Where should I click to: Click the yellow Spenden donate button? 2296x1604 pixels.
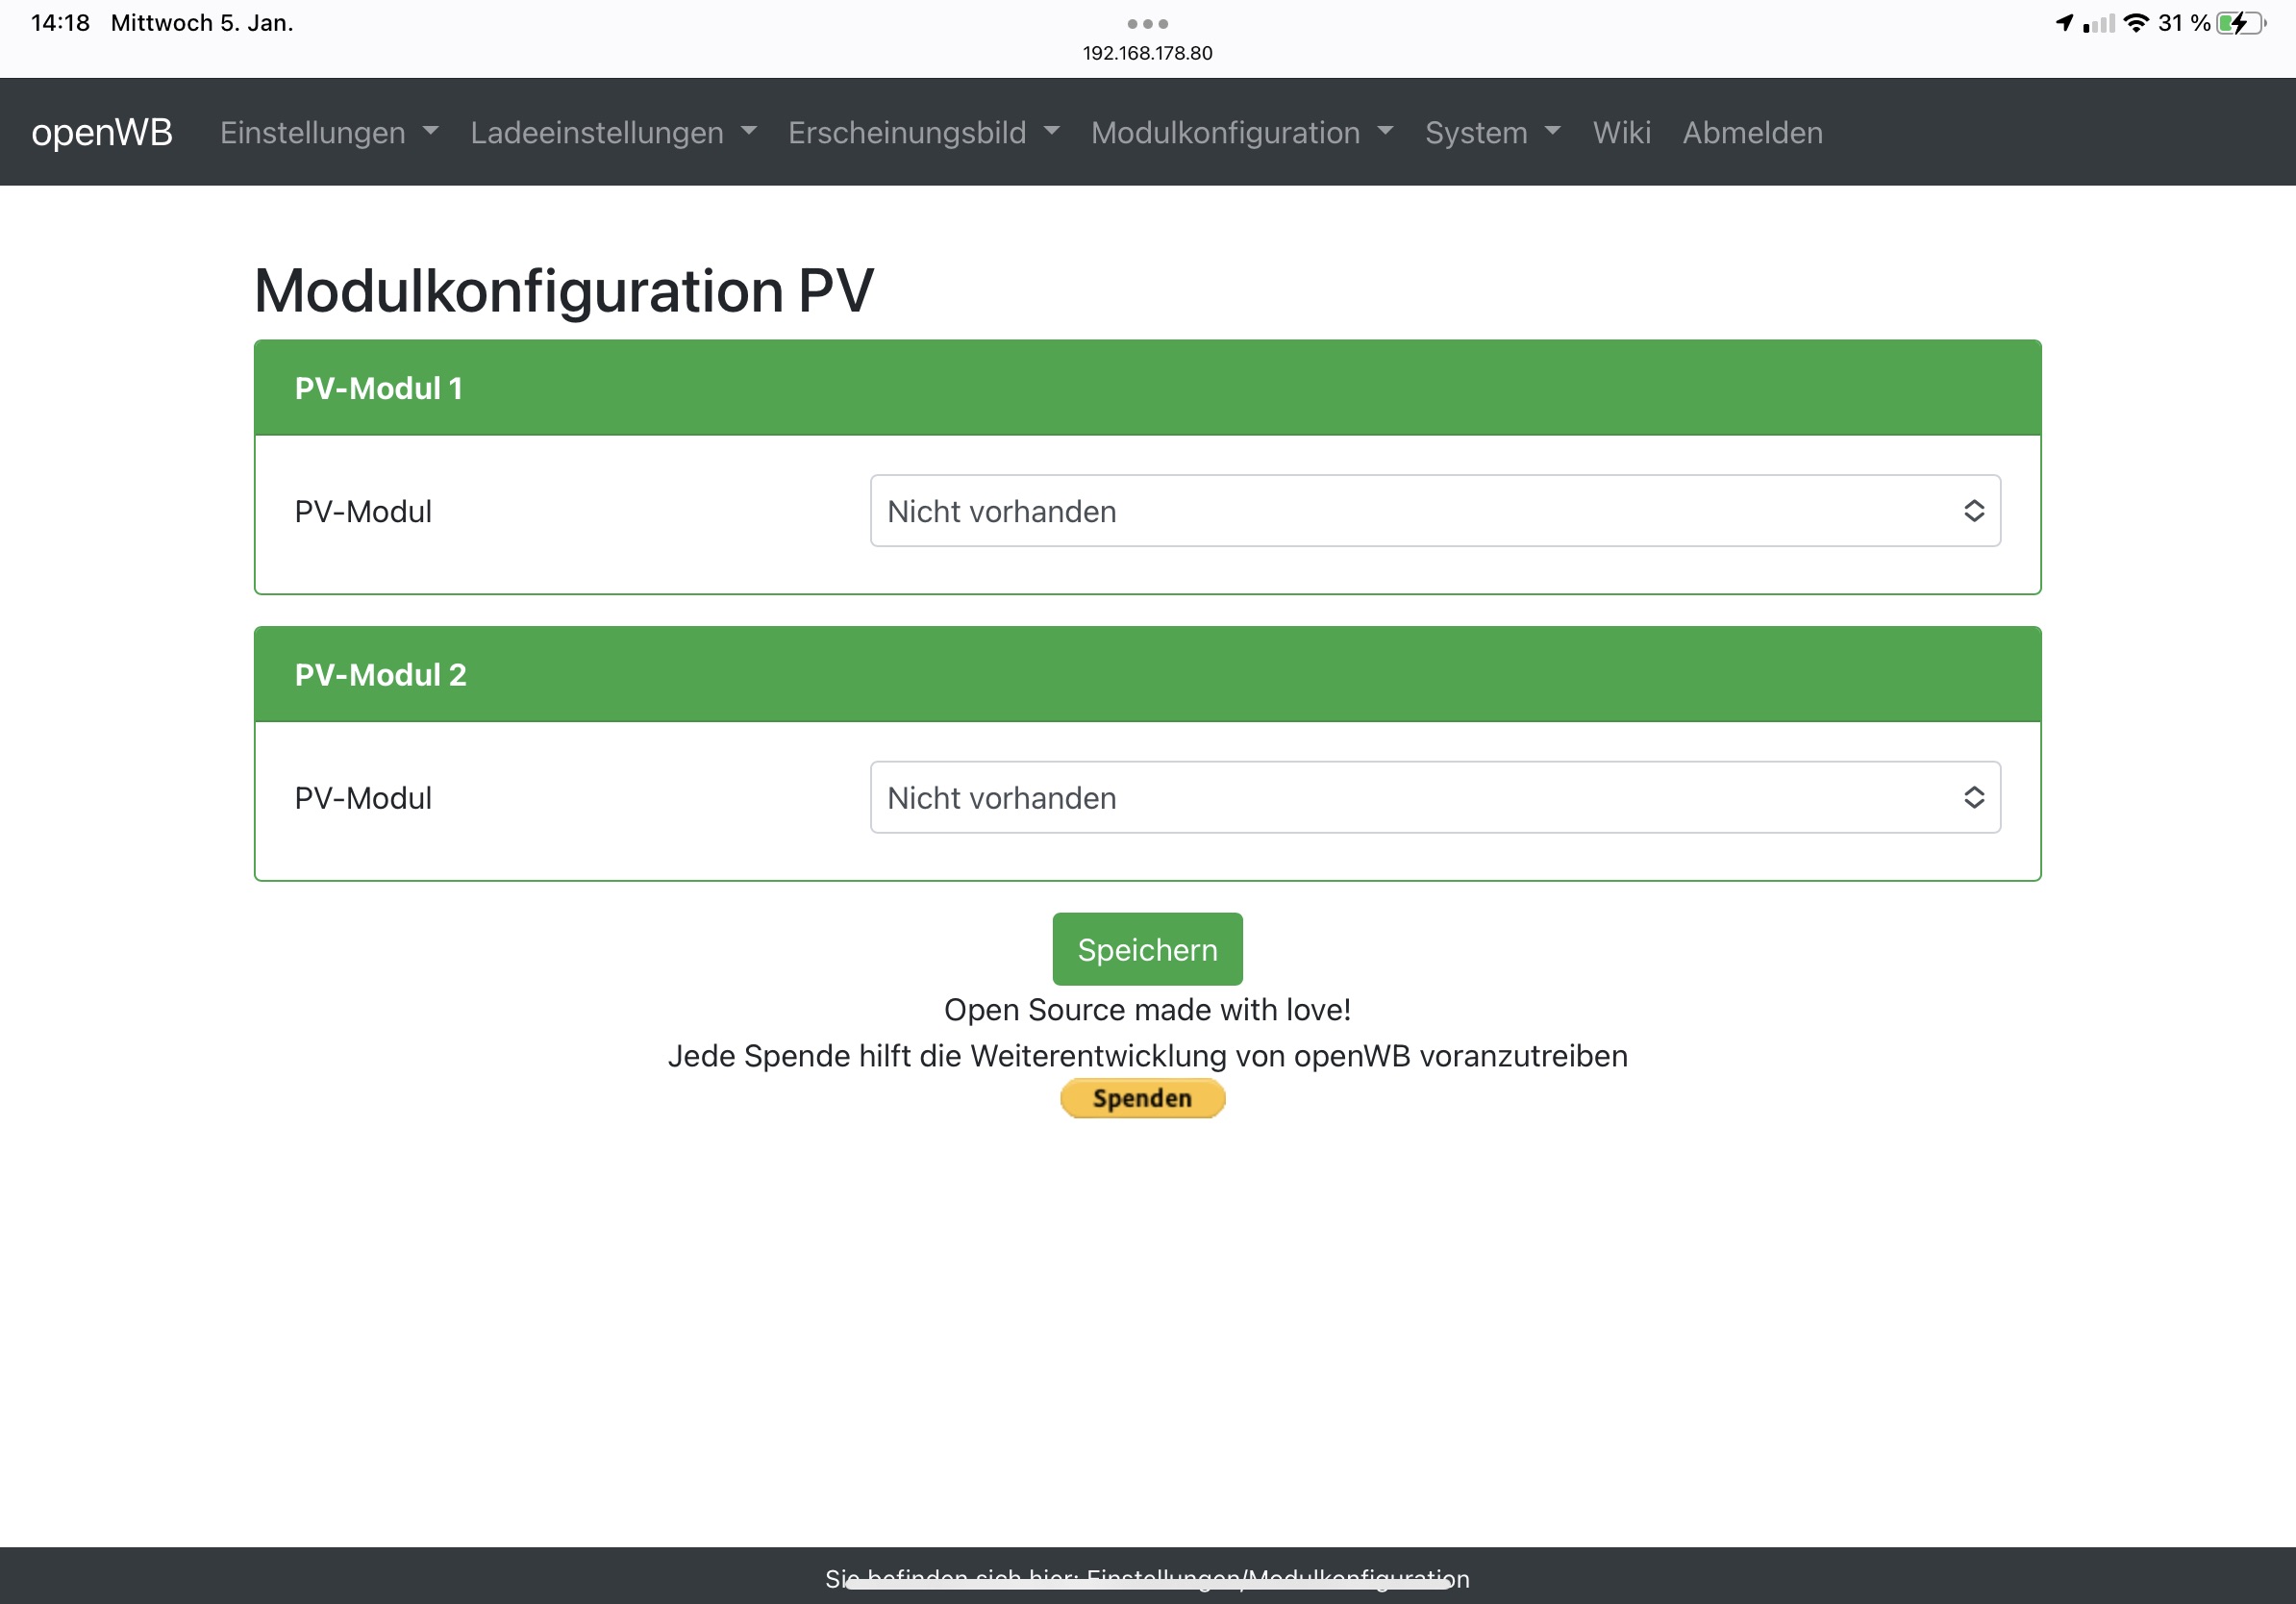[x=1142, y=1098]
